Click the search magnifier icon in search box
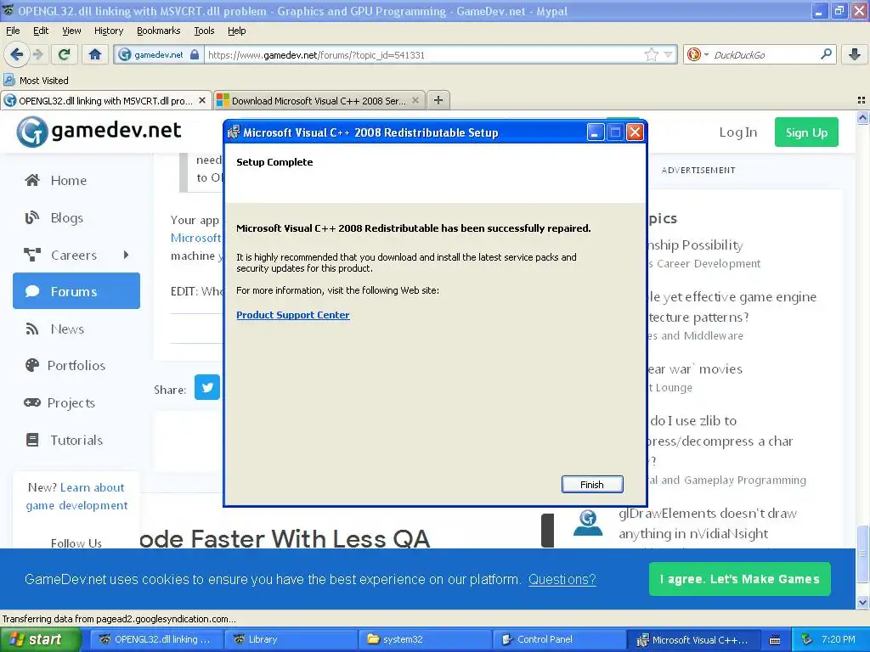Image resolution: width=870 pixels, height=652 pixels. [x=826, y=54]
